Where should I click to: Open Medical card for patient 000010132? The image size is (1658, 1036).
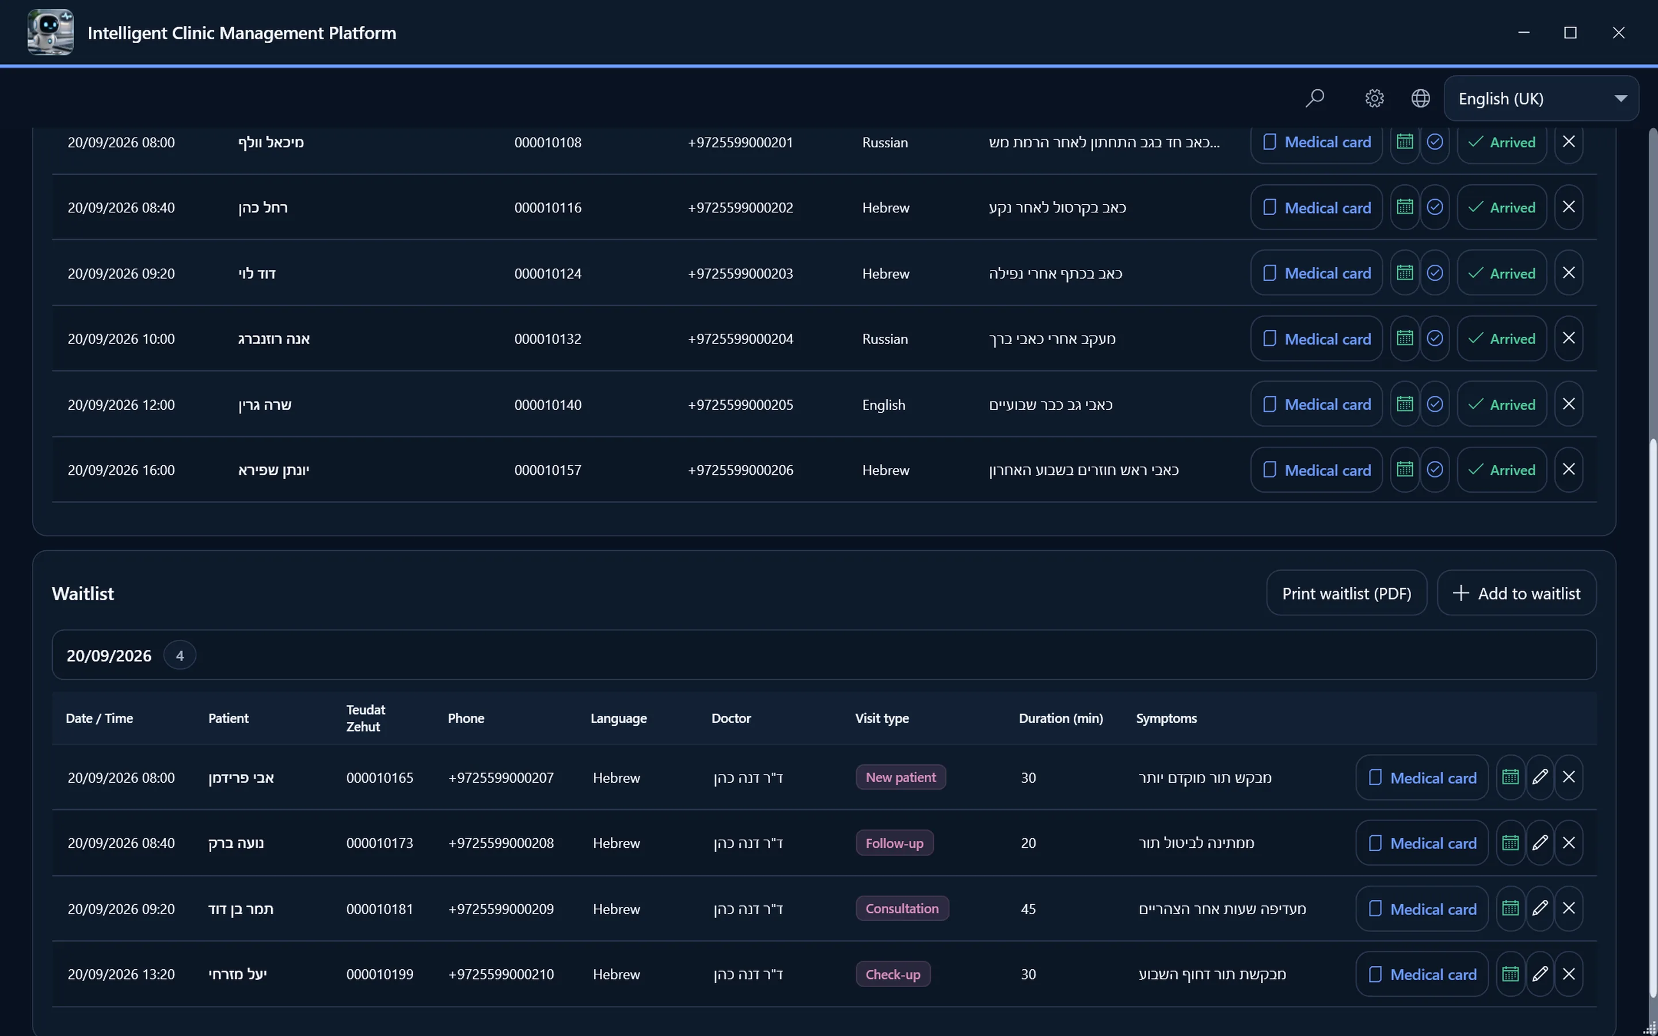click(x=1316, y=338)
